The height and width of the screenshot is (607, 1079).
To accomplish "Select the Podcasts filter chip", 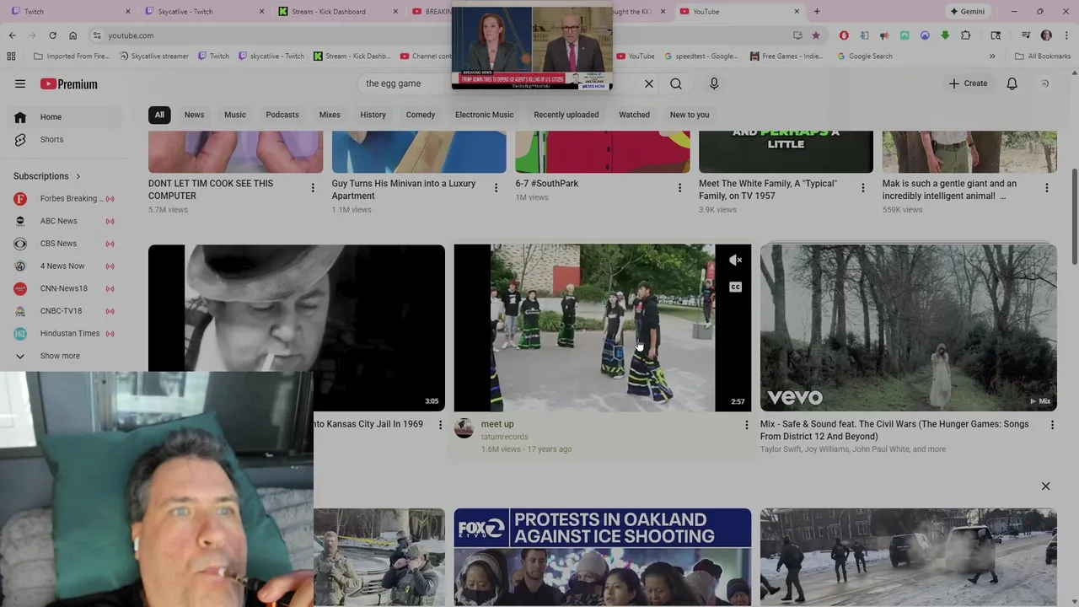I will pos(282,115).
